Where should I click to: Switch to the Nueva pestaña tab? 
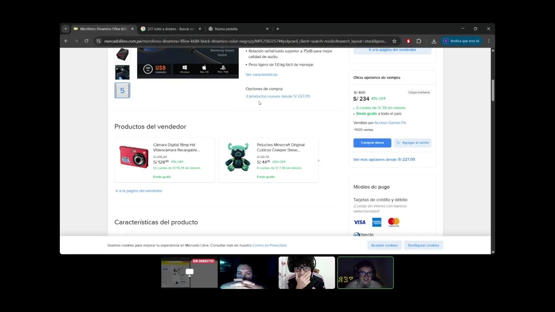coord(238,29)
